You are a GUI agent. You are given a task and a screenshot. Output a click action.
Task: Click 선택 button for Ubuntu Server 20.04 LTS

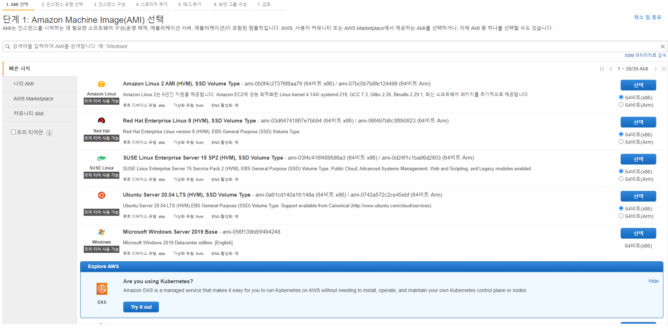tap(638, 196)
